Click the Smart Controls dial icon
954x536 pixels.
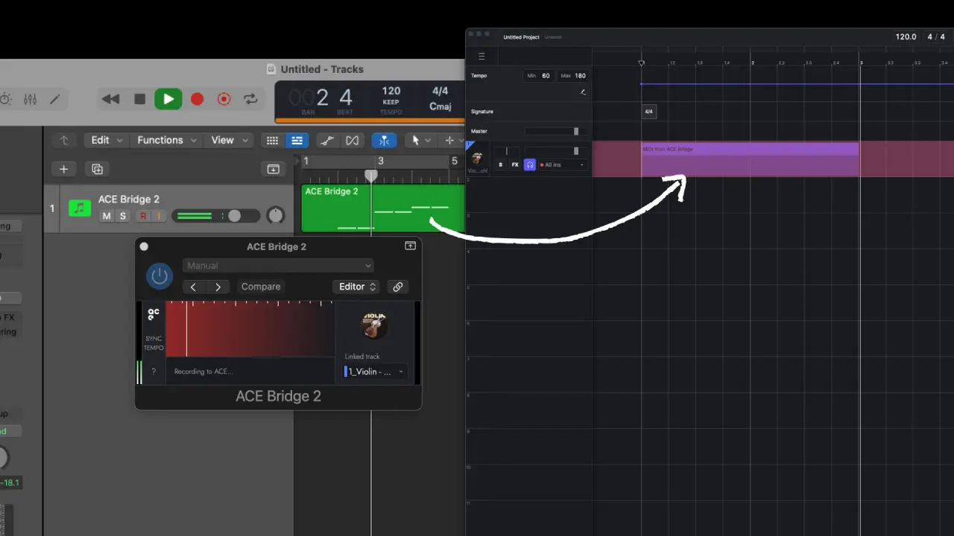pos(6,99)
